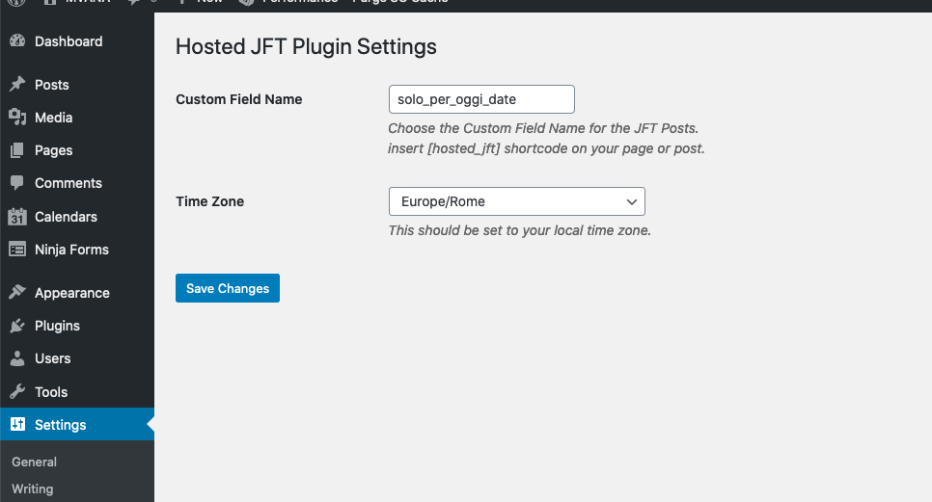Click the Ninja Forms icon
932x502 pixels.
17,250
